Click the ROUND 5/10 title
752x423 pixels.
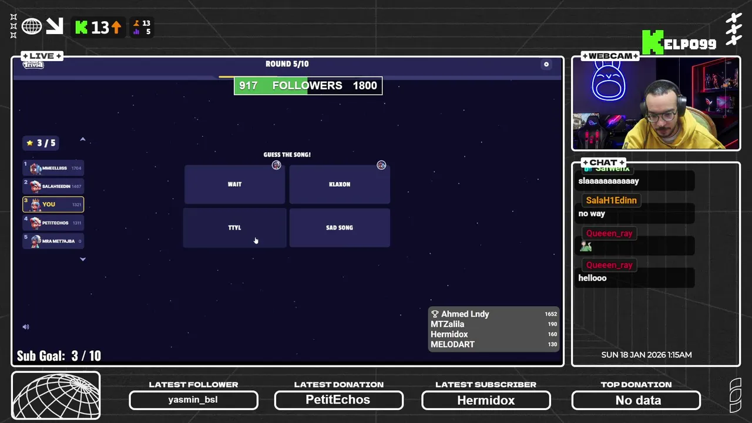tap(287, 64)
